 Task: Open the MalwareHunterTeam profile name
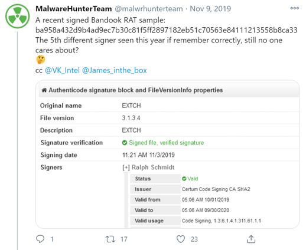[74, 9]
